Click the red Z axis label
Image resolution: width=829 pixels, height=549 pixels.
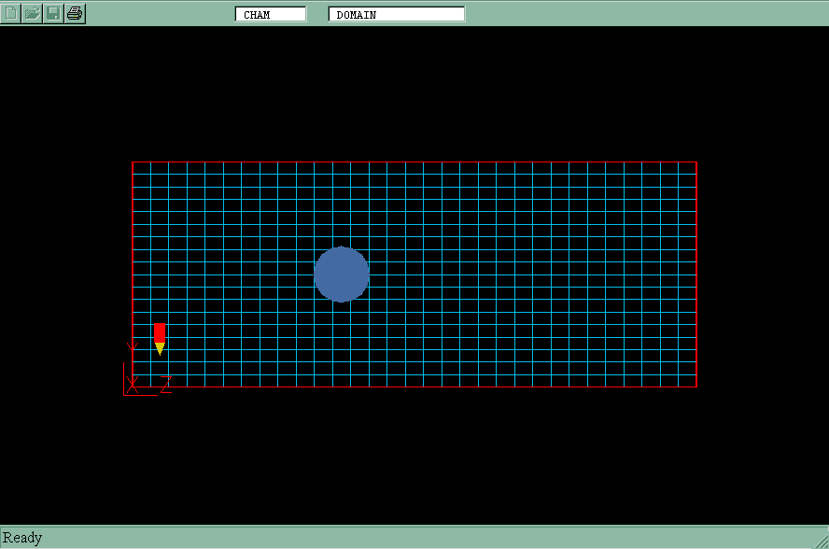click(x=166, y=384)
